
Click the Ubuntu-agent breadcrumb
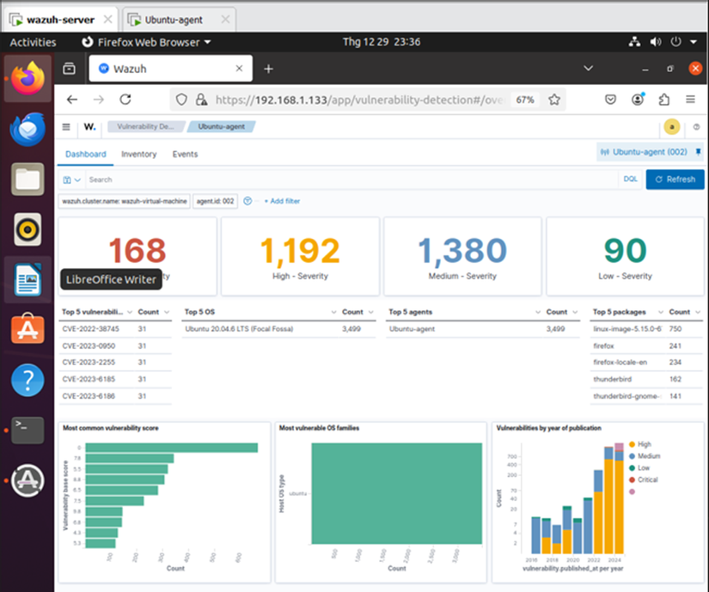coord(222,126)
